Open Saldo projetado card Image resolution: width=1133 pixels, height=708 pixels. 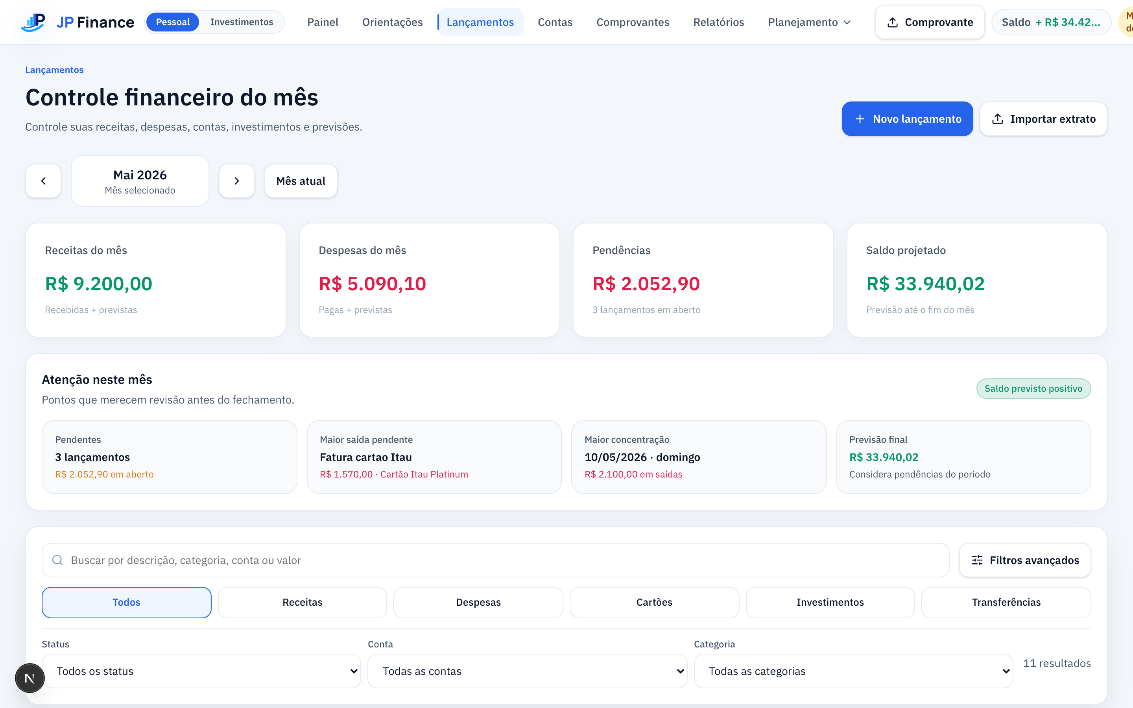[977, 280]
